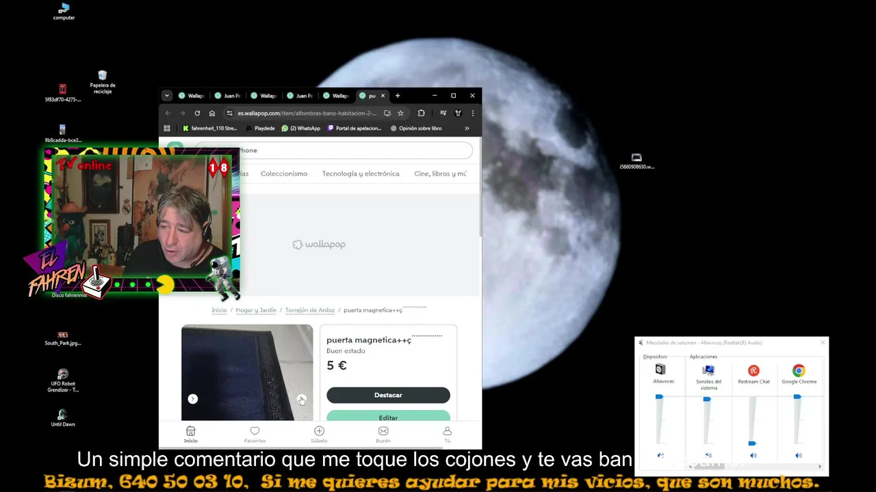Adjust the Altavoces volume slider handle
Screen dimensions: 876x492
659,397
